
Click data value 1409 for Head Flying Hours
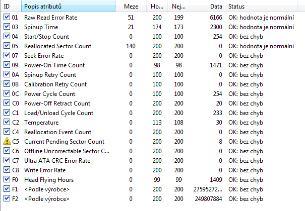(216, 180)
